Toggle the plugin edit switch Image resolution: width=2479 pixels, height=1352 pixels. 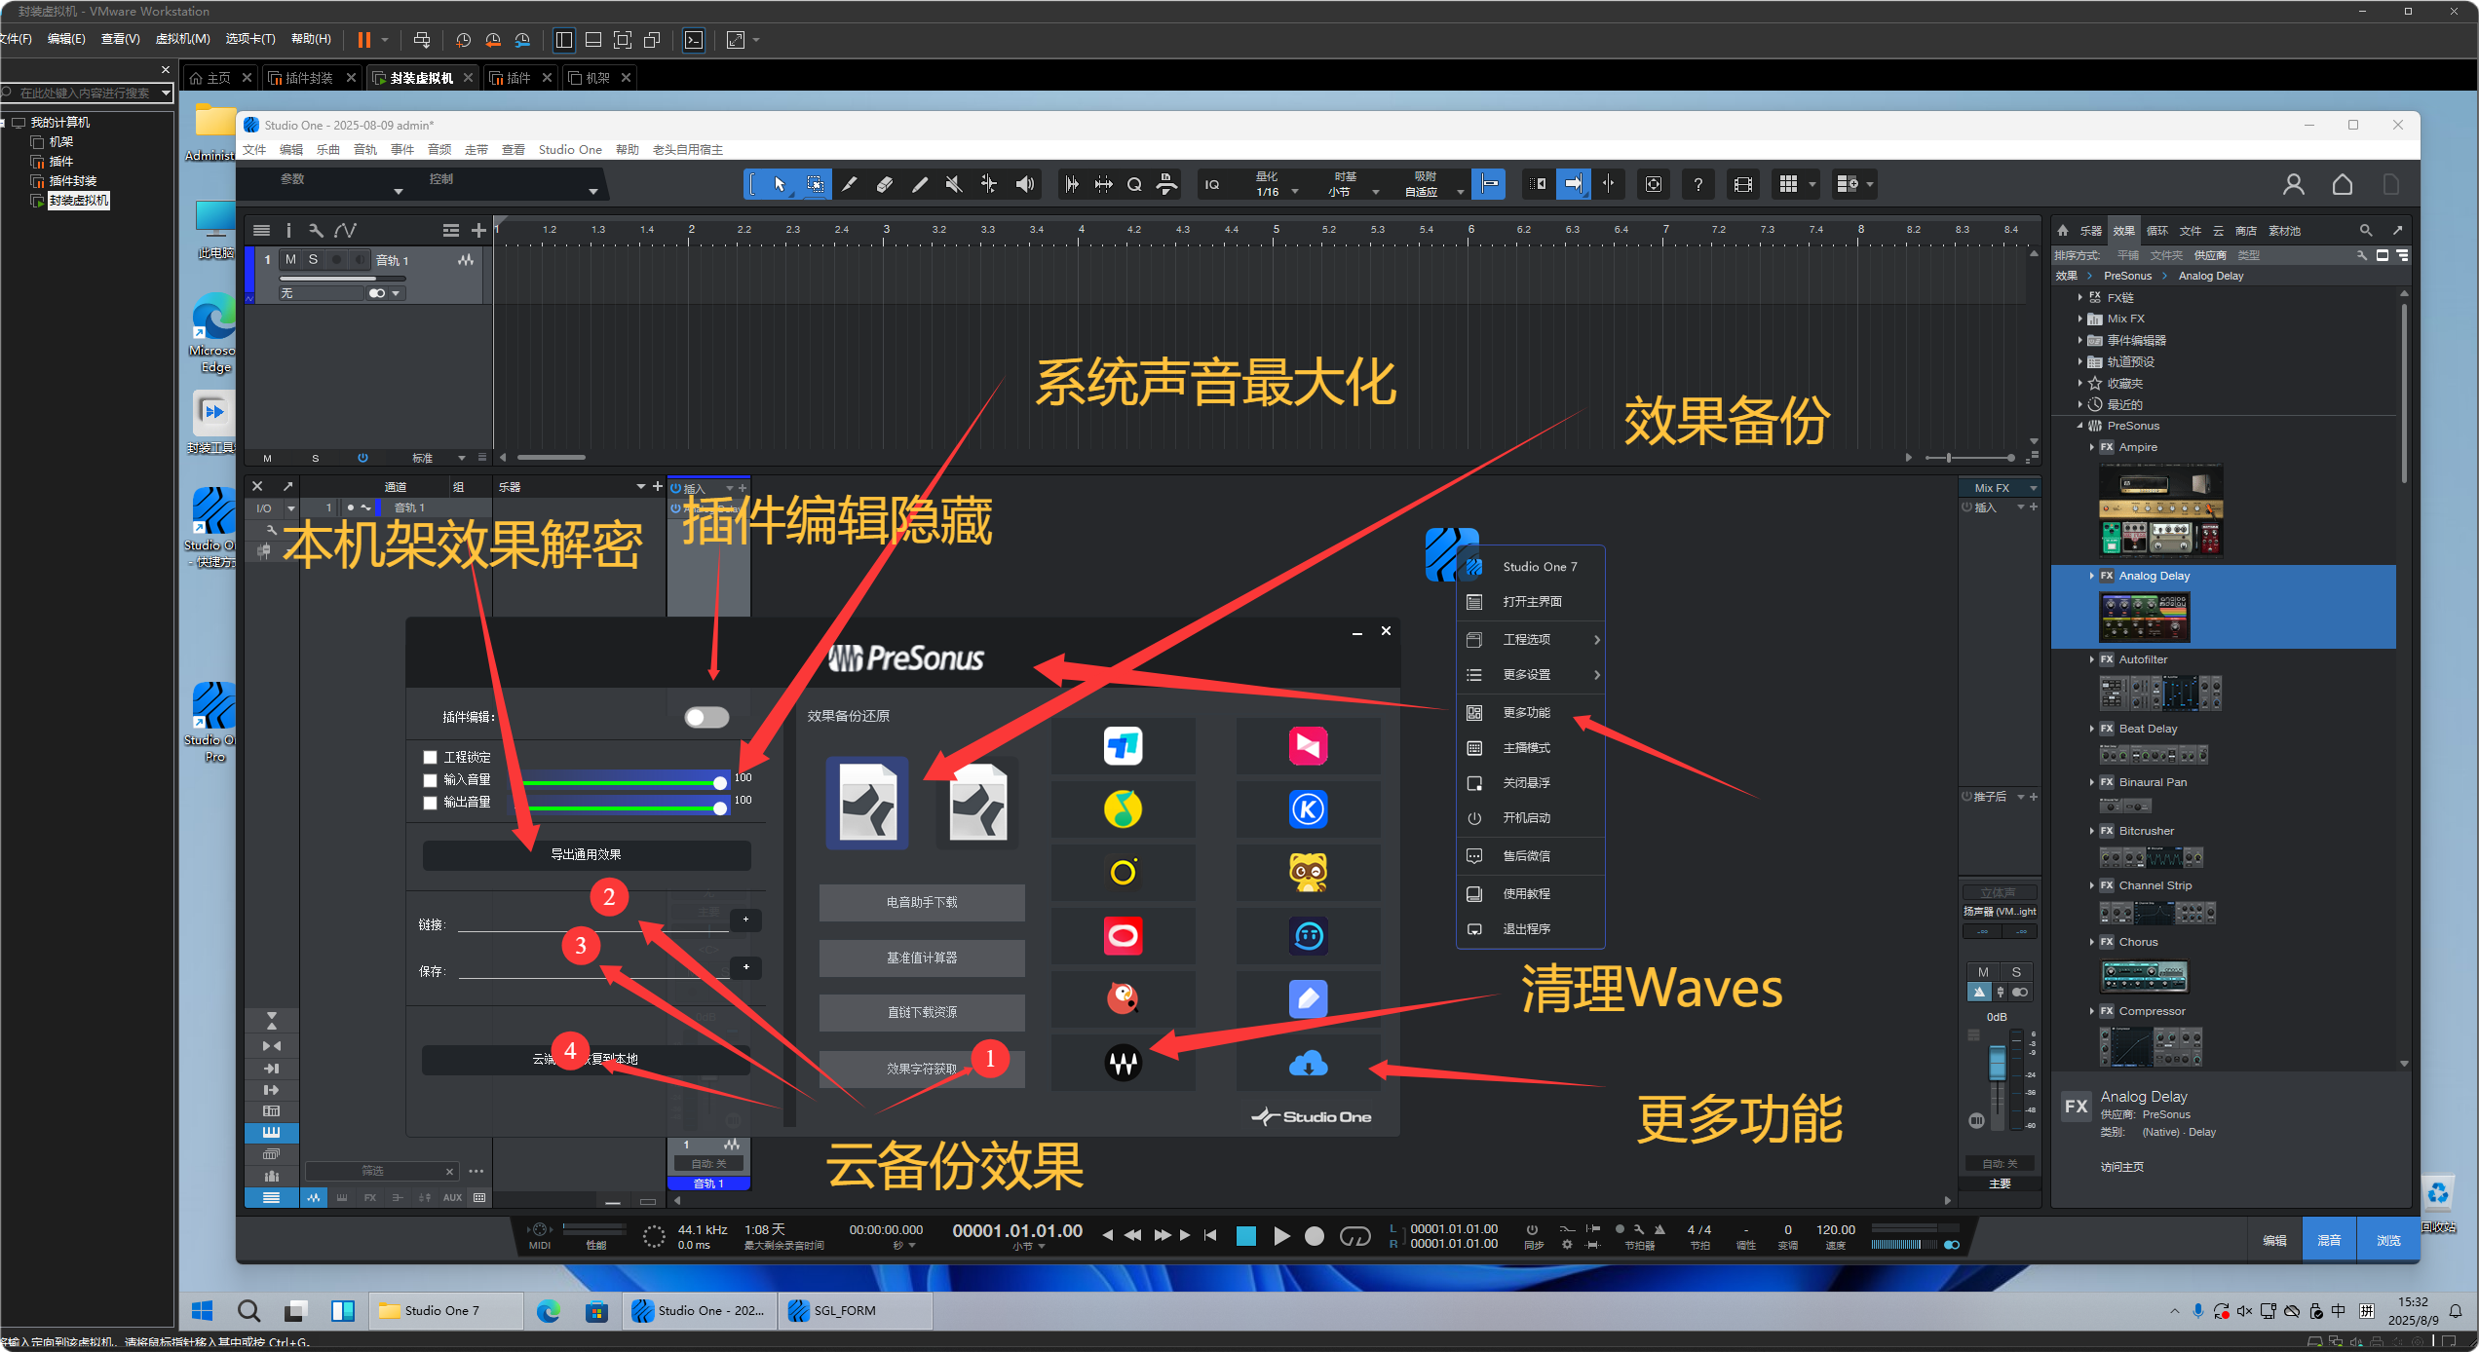[706, 717]
